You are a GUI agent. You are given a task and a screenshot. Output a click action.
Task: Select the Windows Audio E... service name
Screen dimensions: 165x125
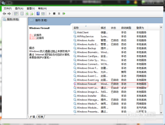[x=88, y=44]
